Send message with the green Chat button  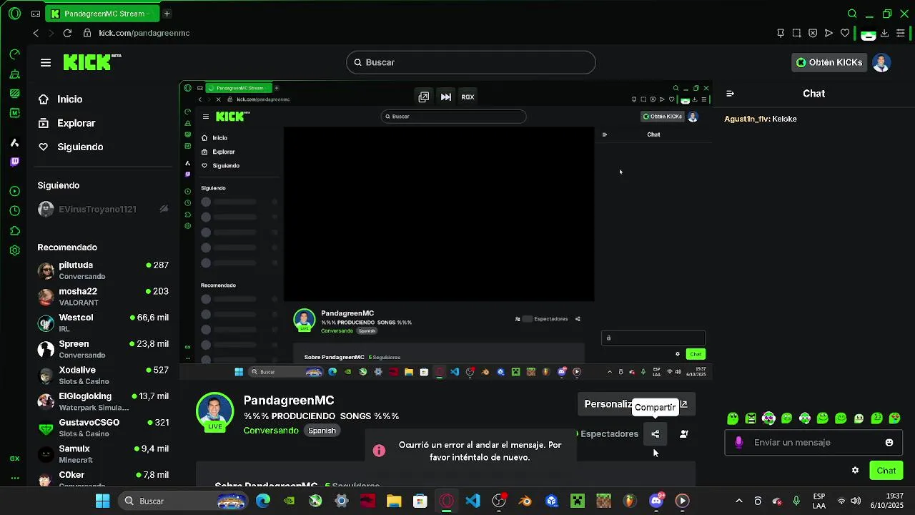(x=886, y=470)
